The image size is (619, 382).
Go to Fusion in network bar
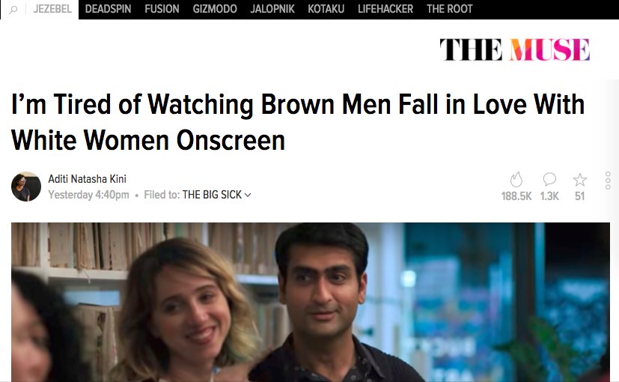(x=162, y=9)
